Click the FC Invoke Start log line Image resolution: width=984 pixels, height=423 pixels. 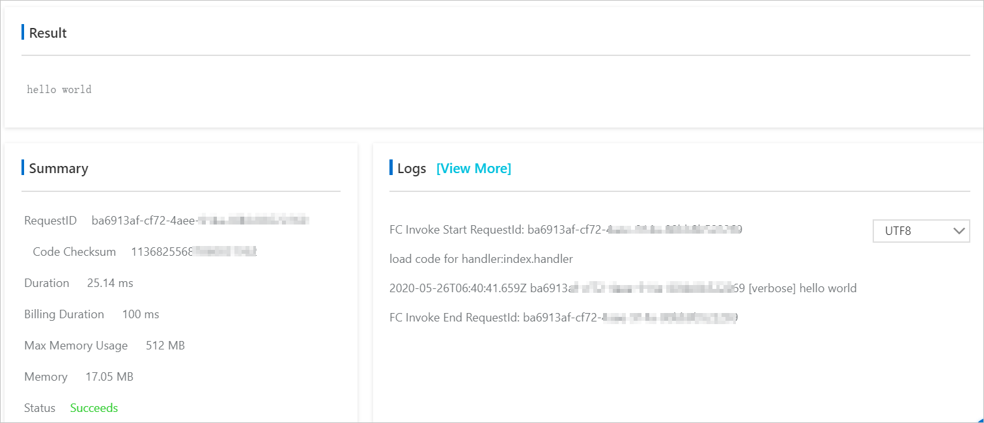point(565,230)
